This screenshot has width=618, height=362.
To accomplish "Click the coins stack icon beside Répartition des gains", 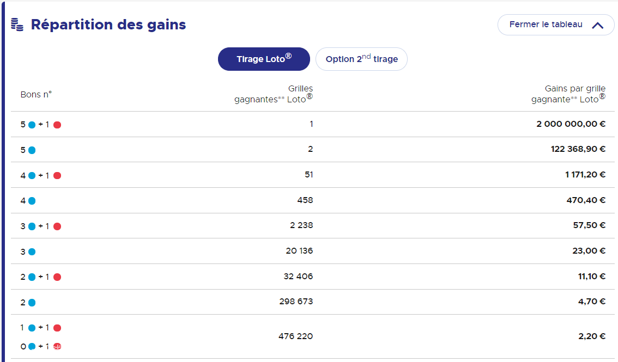I will click(17, 24).
